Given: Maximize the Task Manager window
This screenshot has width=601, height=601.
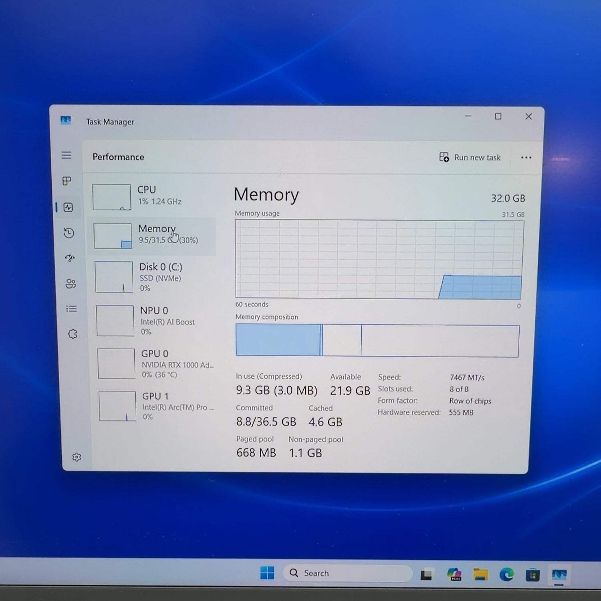Looking at the screenshot, I should click(x=498, y=116).
